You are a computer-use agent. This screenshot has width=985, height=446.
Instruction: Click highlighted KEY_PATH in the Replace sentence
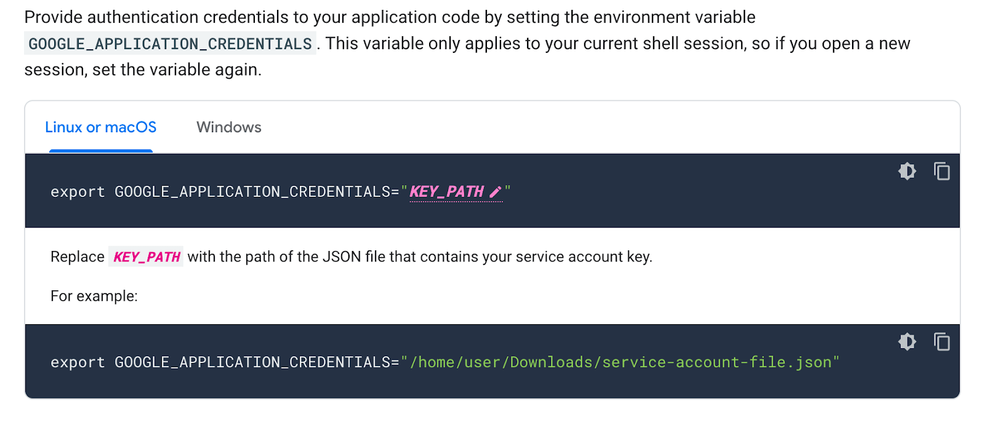pyautogui.click(x=147, y=257)
